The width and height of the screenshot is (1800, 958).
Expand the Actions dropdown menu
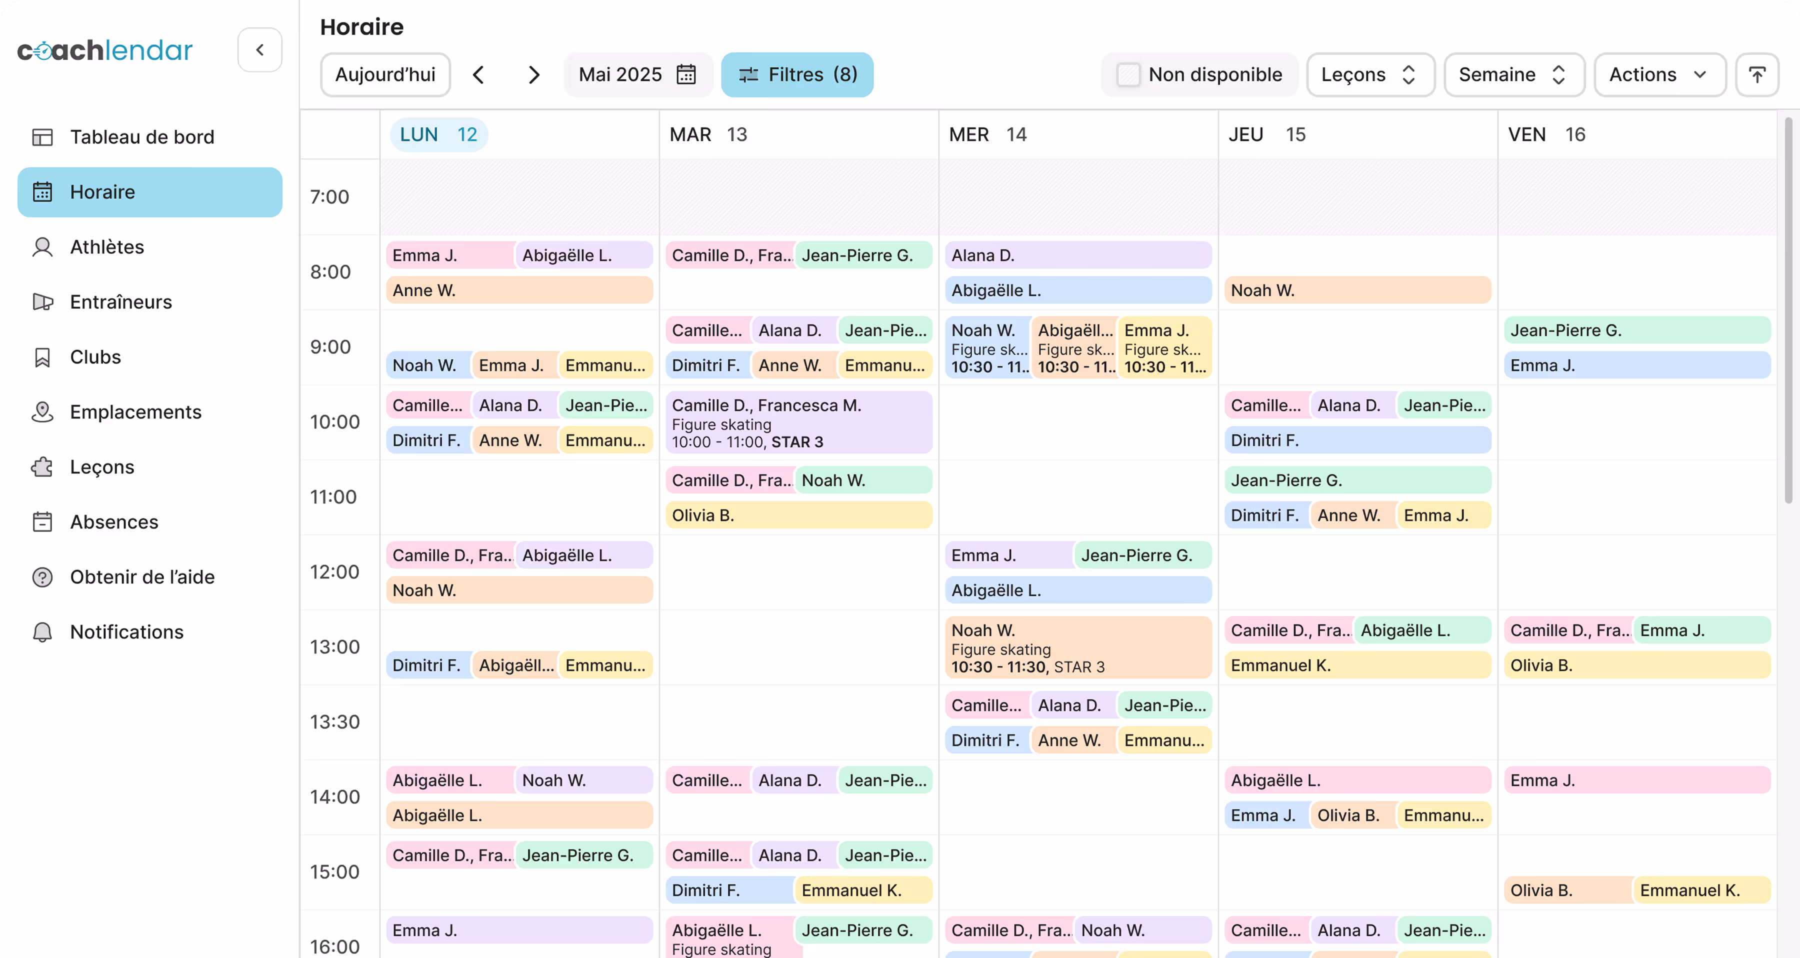1659,75
